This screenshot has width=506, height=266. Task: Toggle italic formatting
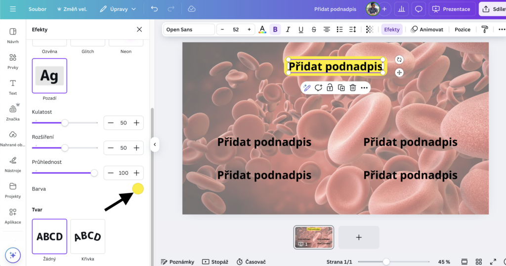coord(288,29)
